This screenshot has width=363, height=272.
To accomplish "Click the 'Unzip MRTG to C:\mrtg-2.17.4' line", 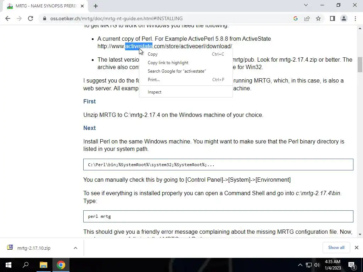I will [173, 115].
